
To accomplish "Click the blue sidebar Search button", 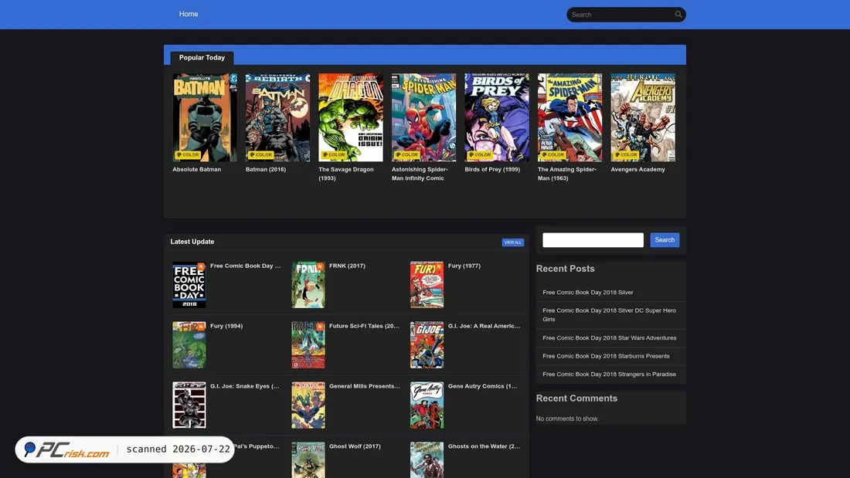I will coord(665,240).
